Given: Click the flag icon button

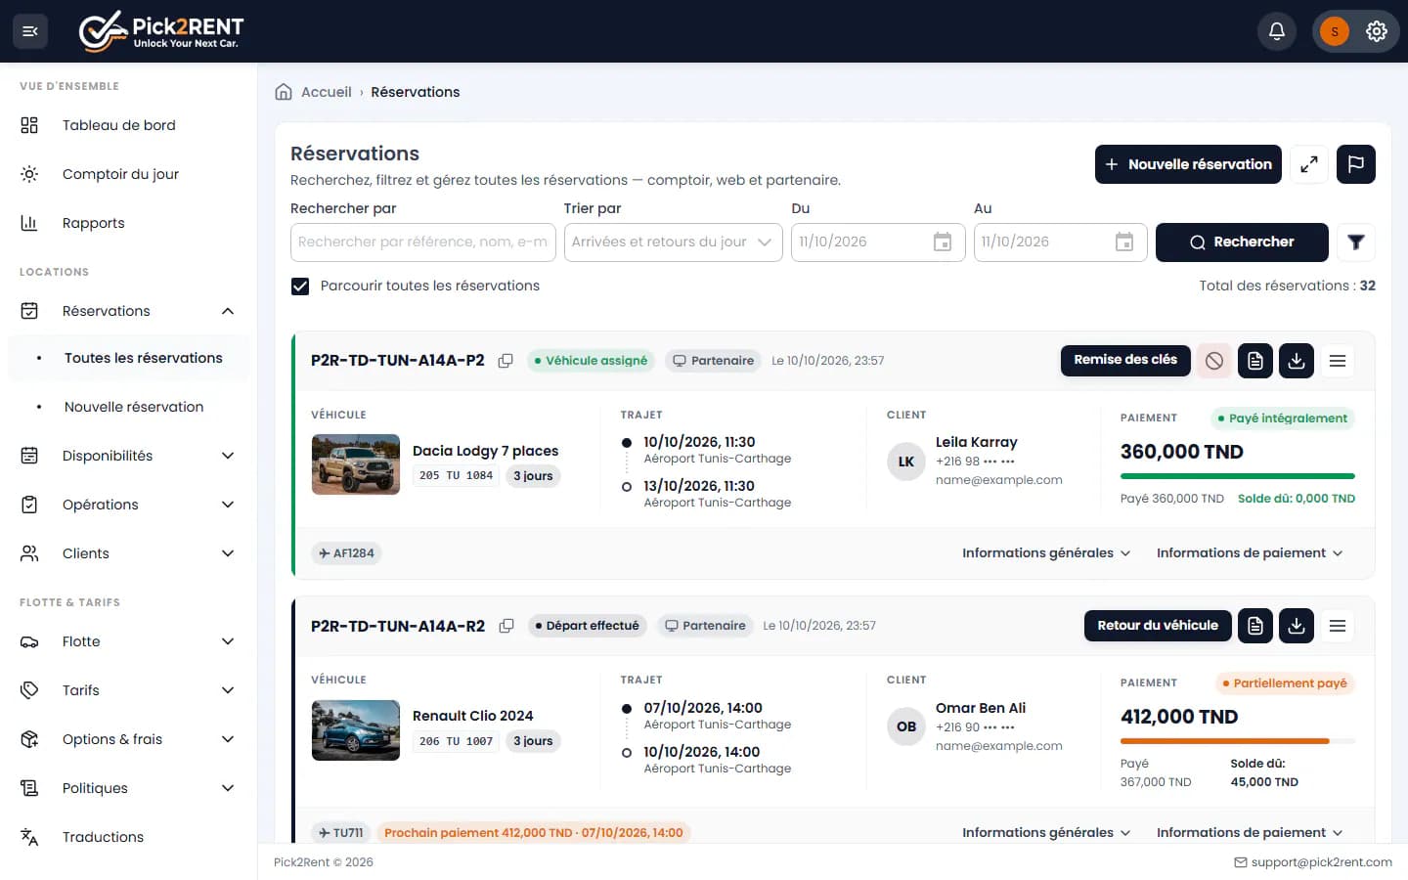Looking at the screenshot, I should pyautogui.click(x=1356, y=164).
